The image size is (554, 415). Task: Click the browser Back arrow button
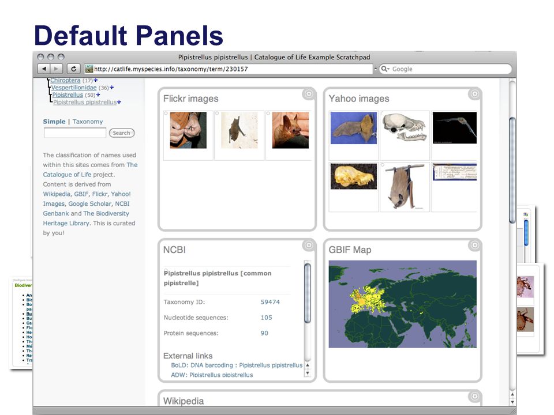coord(44,69)
